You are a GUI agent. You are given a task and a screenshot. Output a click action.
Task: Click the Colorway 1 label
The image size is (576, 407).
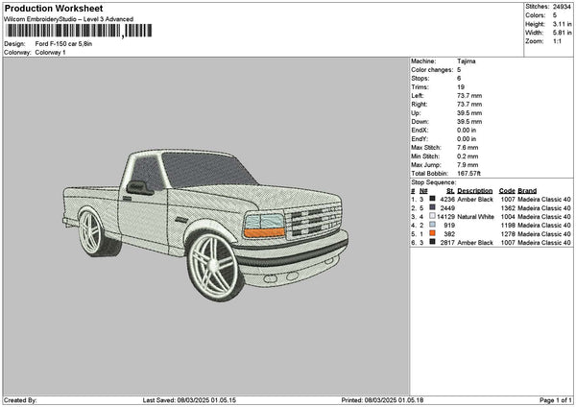[x=51, y=53]
